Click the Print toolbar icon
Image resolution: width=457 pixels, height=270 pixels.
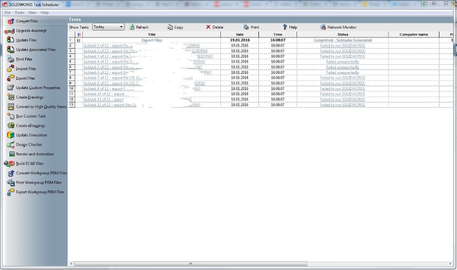click(x=246, y=27)
